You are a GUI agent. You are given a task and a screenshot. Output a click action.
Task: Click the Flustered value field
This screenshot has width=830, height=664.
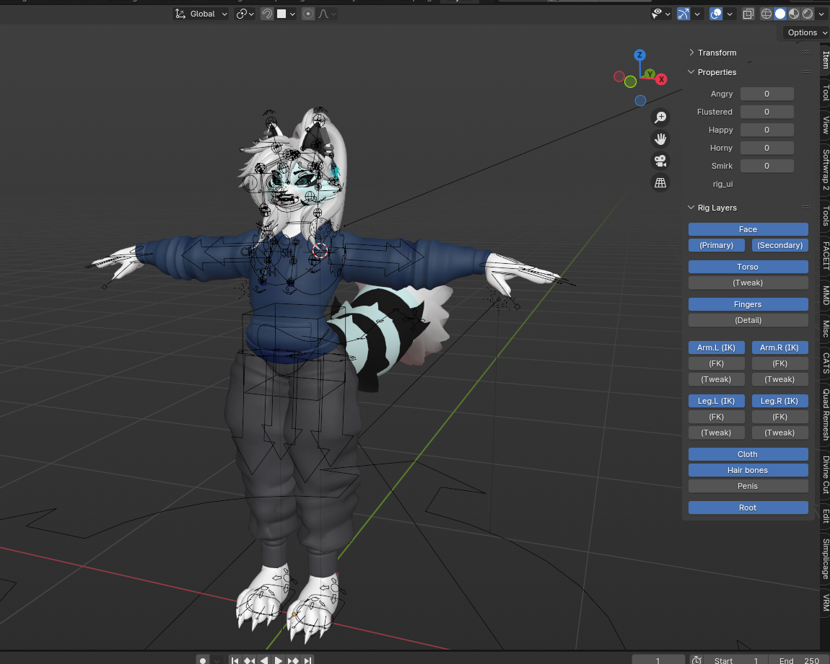pyautogui.click(x=766, y=112)
